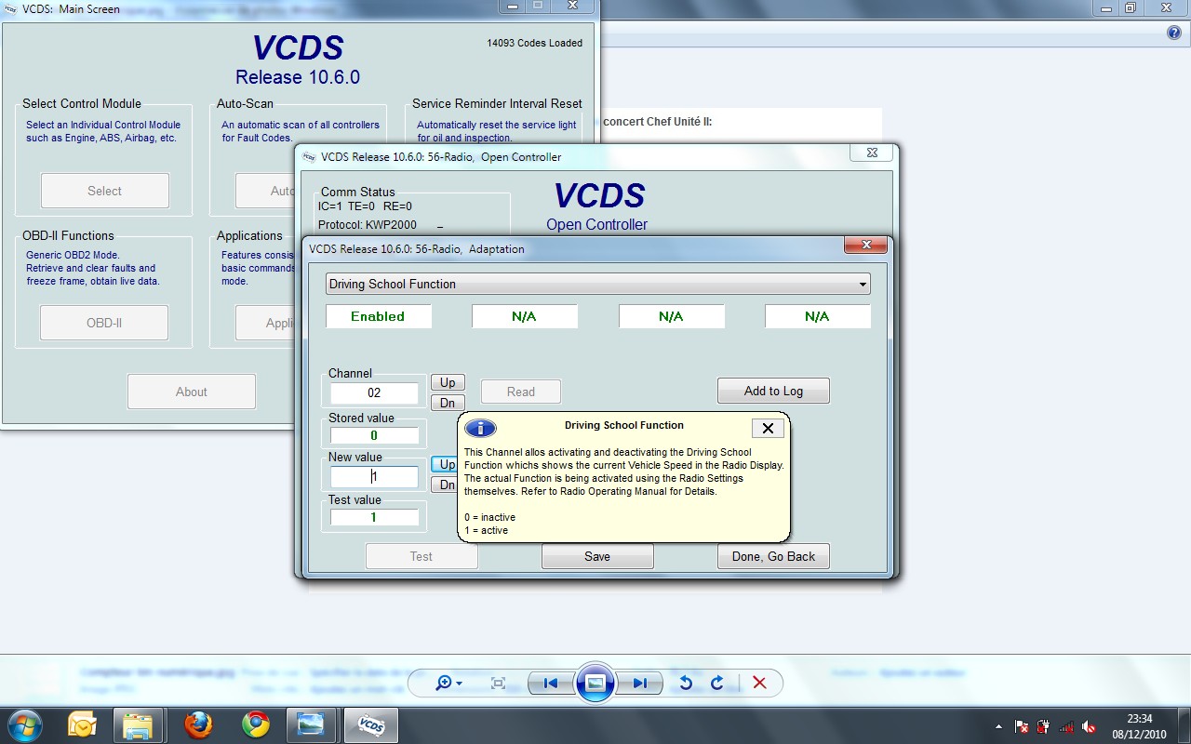Click Add to Log button
Viewport: 1191px width, 744px height.
[x=773, y=391]
